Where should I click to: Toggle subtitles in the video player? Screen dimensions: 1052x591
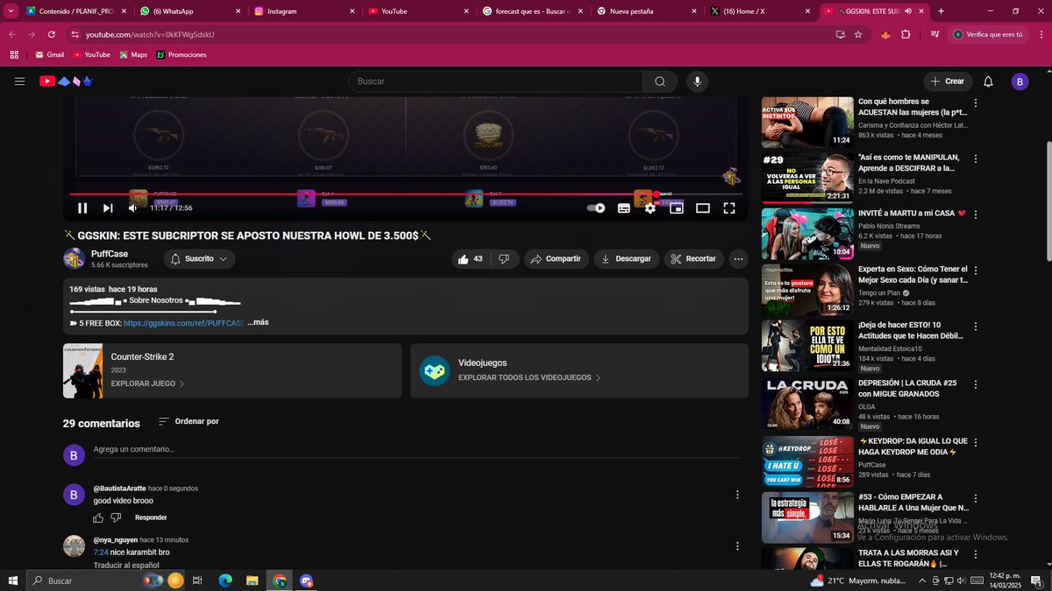pos(623,208)
